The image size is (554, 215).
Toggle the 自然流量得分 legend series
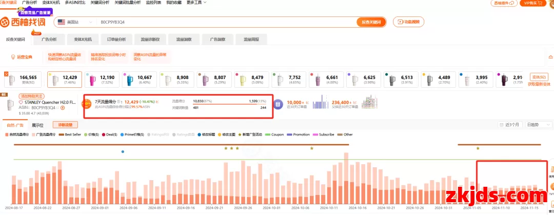pyautogui.click(x=17, y=134)
